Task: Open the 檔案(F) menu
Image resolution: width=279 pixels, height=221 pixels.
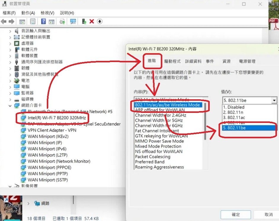Action: [x=9, y=13]
